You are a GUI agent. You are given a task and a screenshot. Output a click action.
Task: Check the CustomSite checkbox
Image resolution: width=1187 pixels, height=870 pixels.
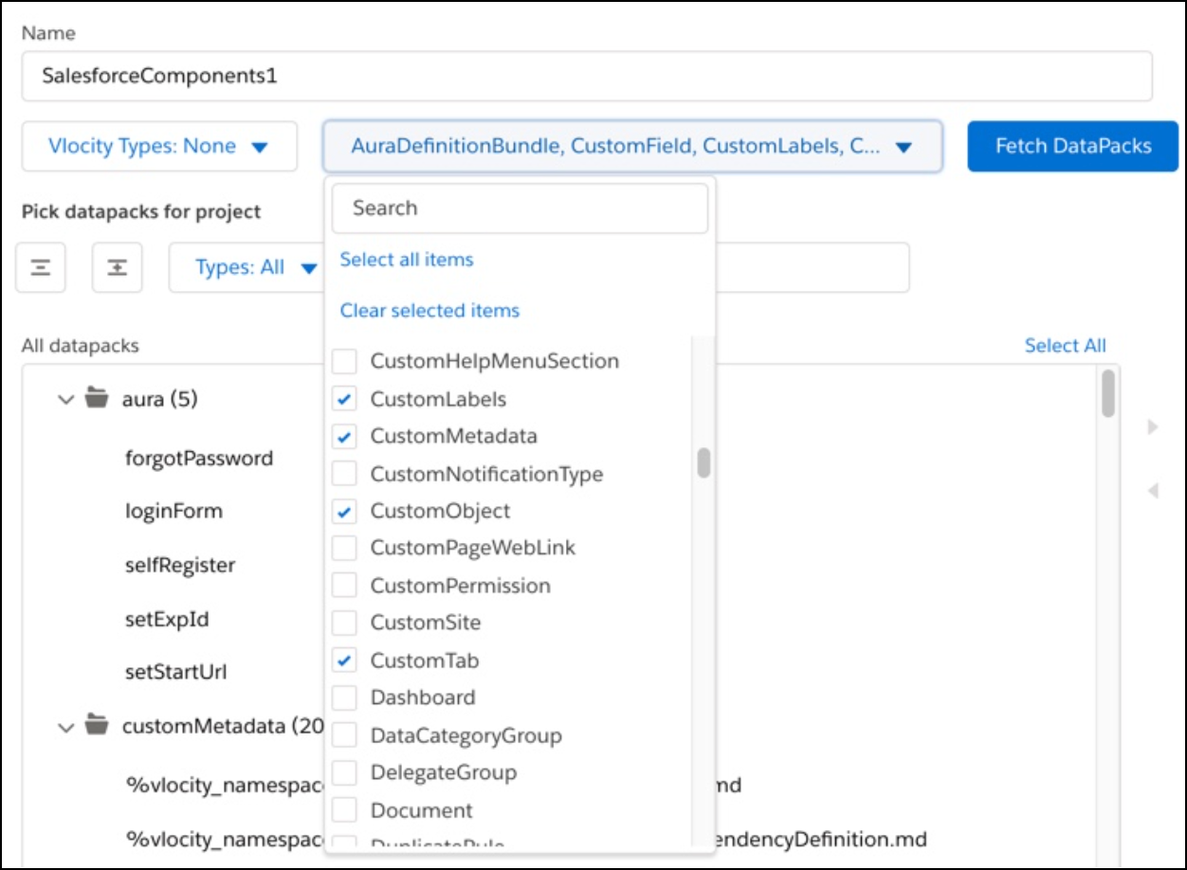point(345,623)
